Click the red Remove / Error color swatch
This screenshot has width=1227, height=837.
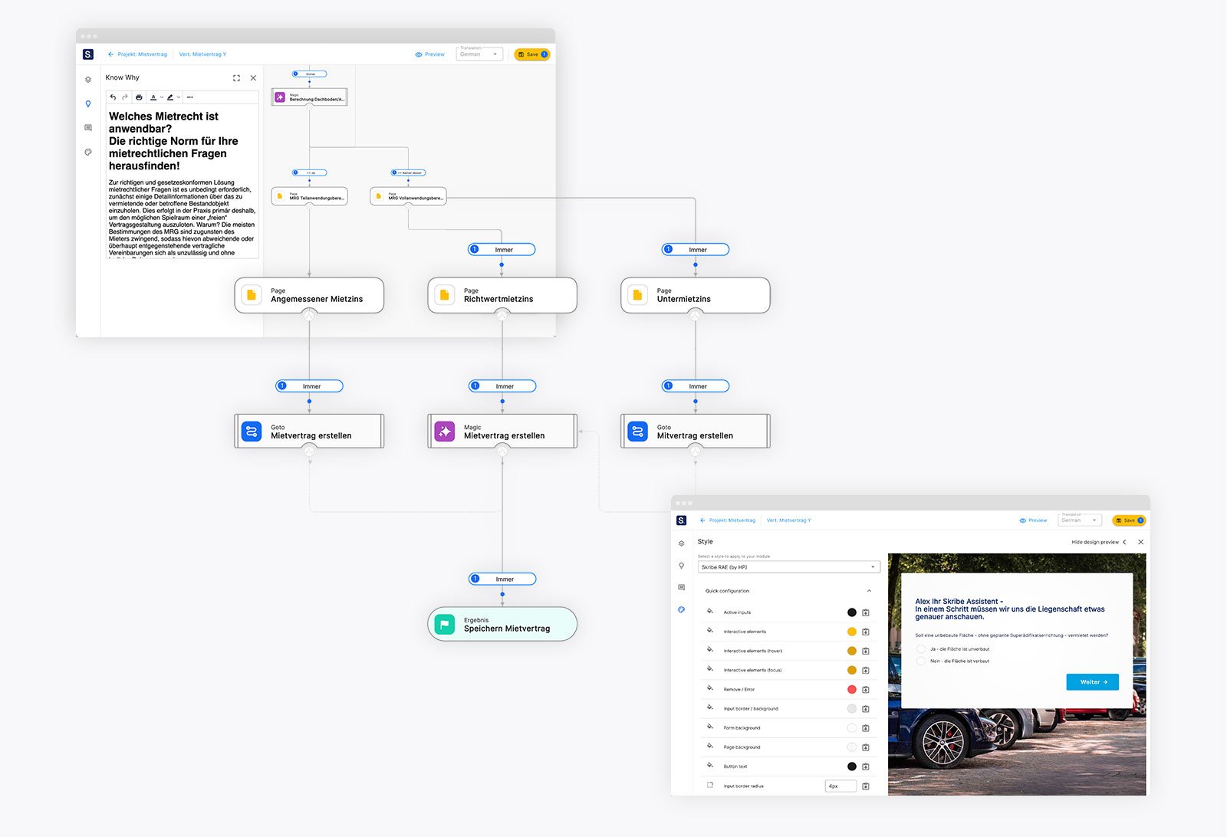[x=851, y=689]
